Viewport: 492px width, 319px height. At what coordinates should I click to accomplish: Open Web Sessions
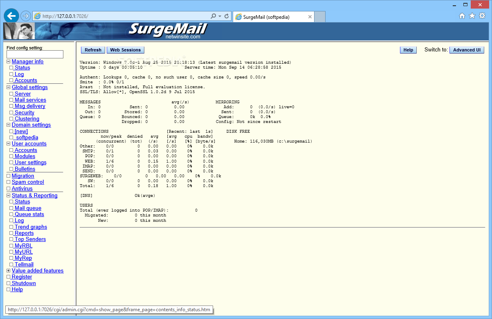point(126,50)
